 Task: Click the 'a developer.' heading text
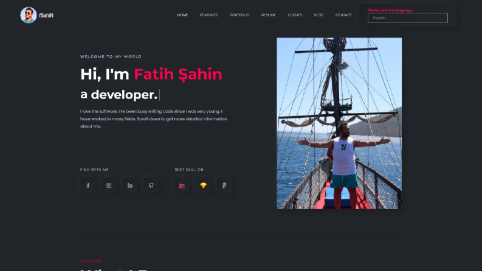pos(119,95)
